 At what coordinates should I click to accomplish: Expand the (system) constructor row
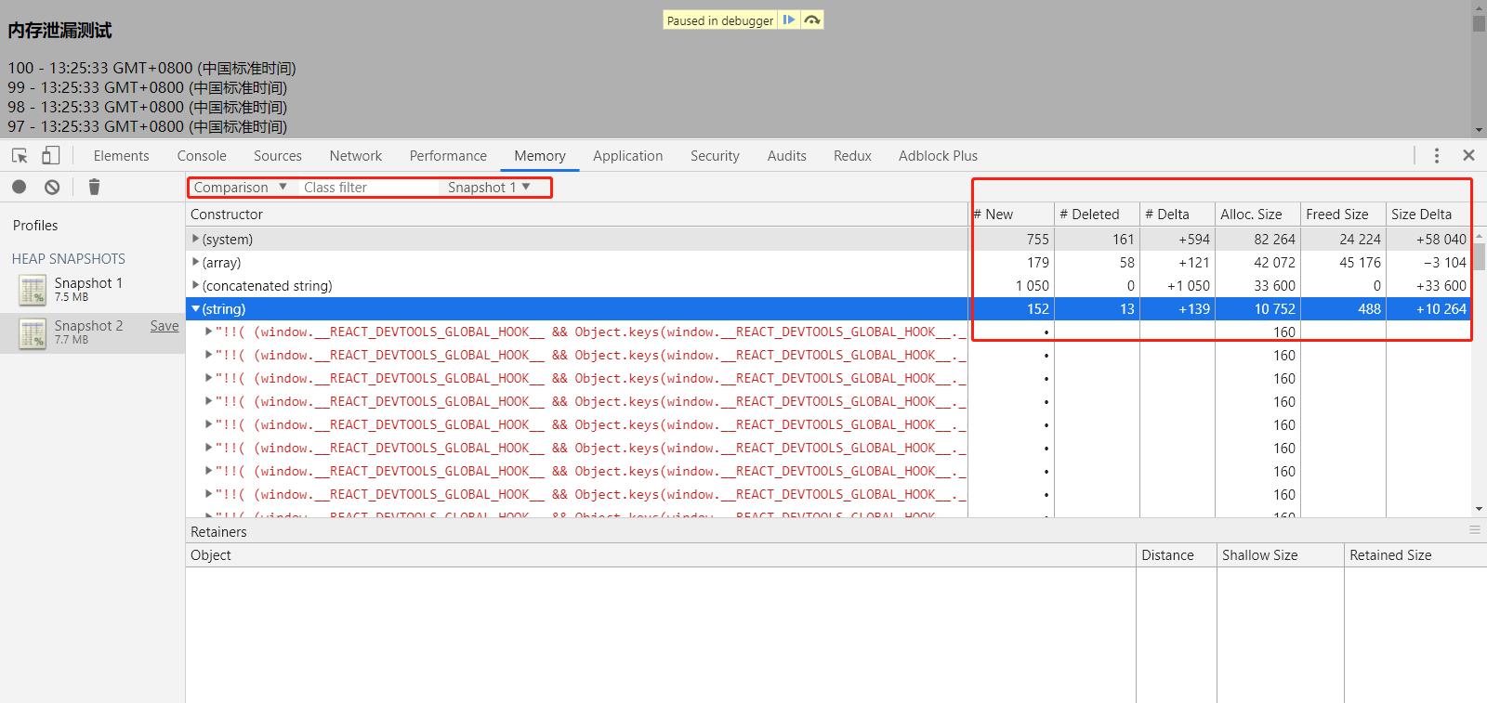click(195, 240)
